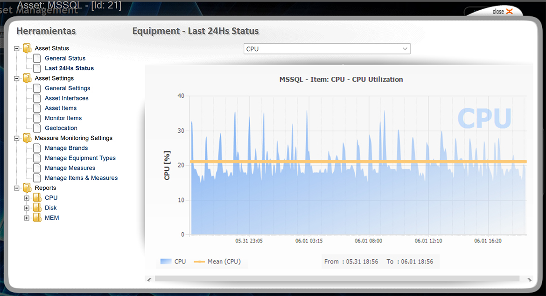Open Manage Equipment Types link
Image resolution: width=546 pixels, height=296 pixels.
pyautogui.click(x=80, y=158)
